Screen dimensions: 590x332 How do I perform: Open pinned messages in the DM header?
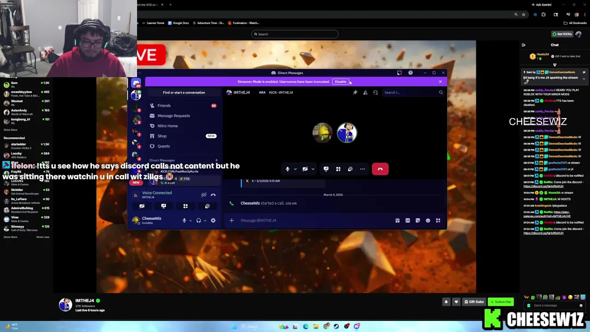355,92
